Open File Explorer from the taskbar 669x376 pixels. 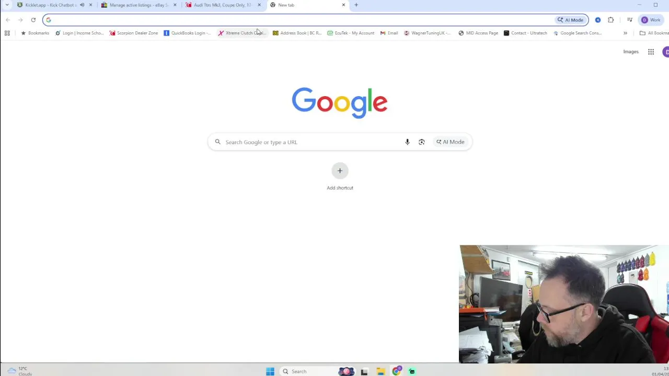point(380,371)
